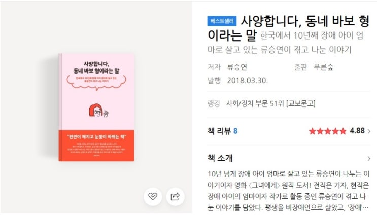Expand the 책 리뷰 chevron arrow
Viewport: 377px width, 215px height.
click(369, 131)
